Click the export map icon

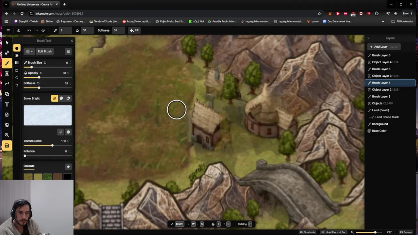tap(19, 30)
